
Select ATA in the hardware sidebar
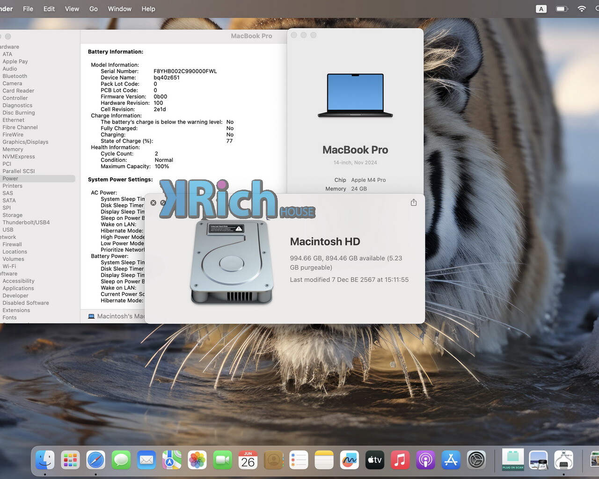pos(7,54)
